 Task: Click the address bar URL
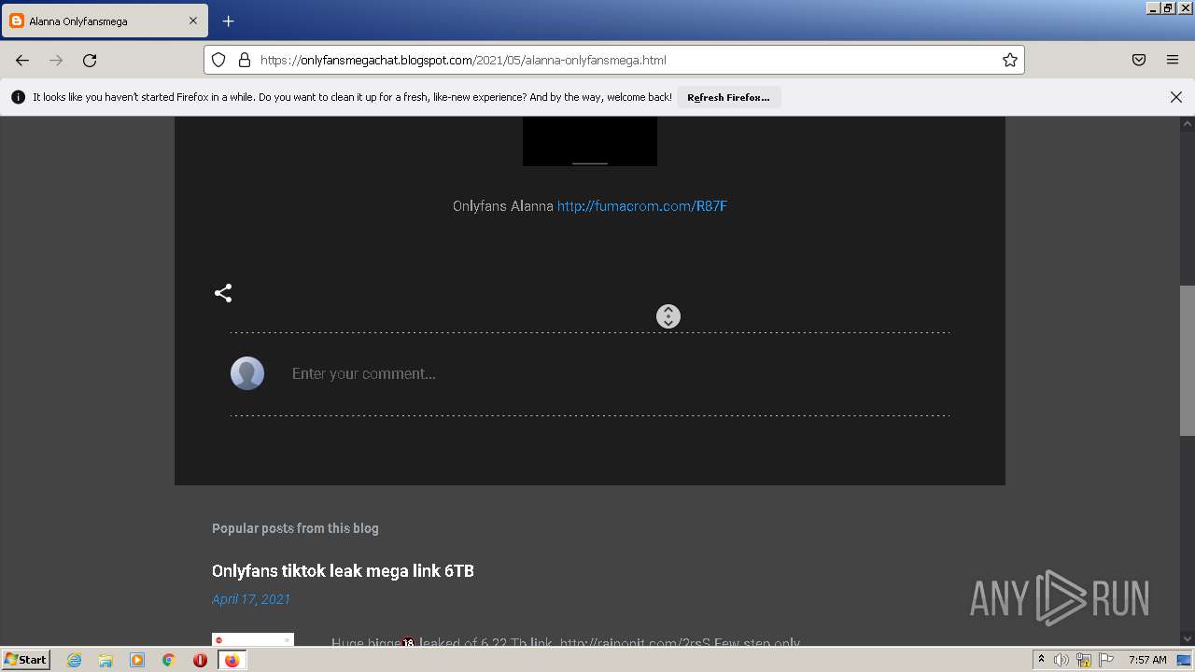coord(616,60)
